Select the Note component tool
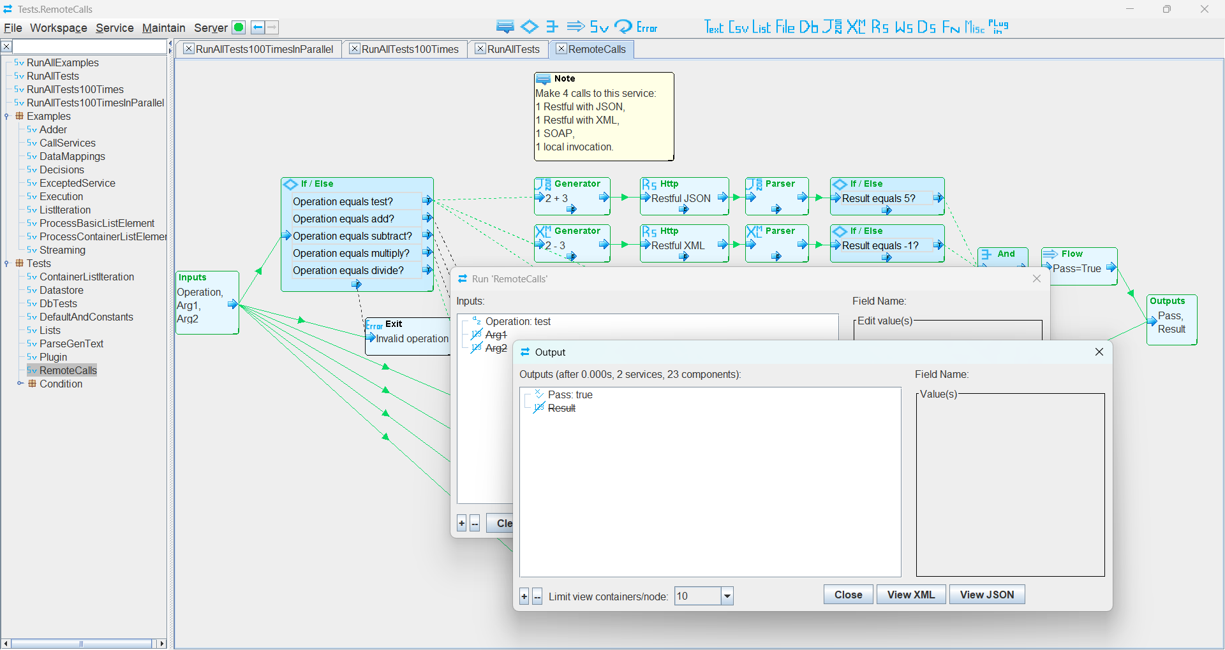 tap(505, 27)
